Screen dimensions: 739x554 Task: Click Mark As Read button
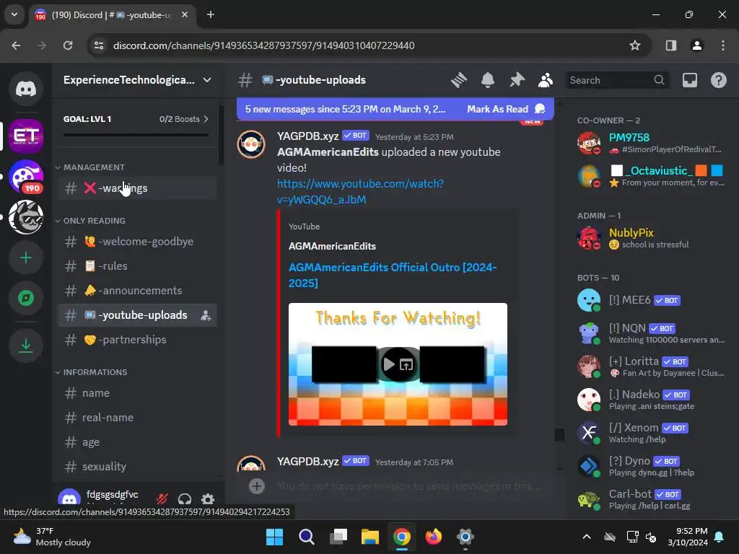pos(506,110)
